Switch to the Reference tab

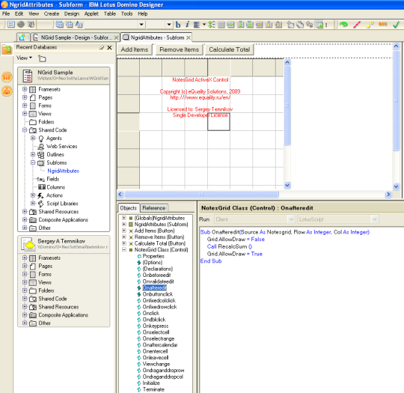[154, 208]
